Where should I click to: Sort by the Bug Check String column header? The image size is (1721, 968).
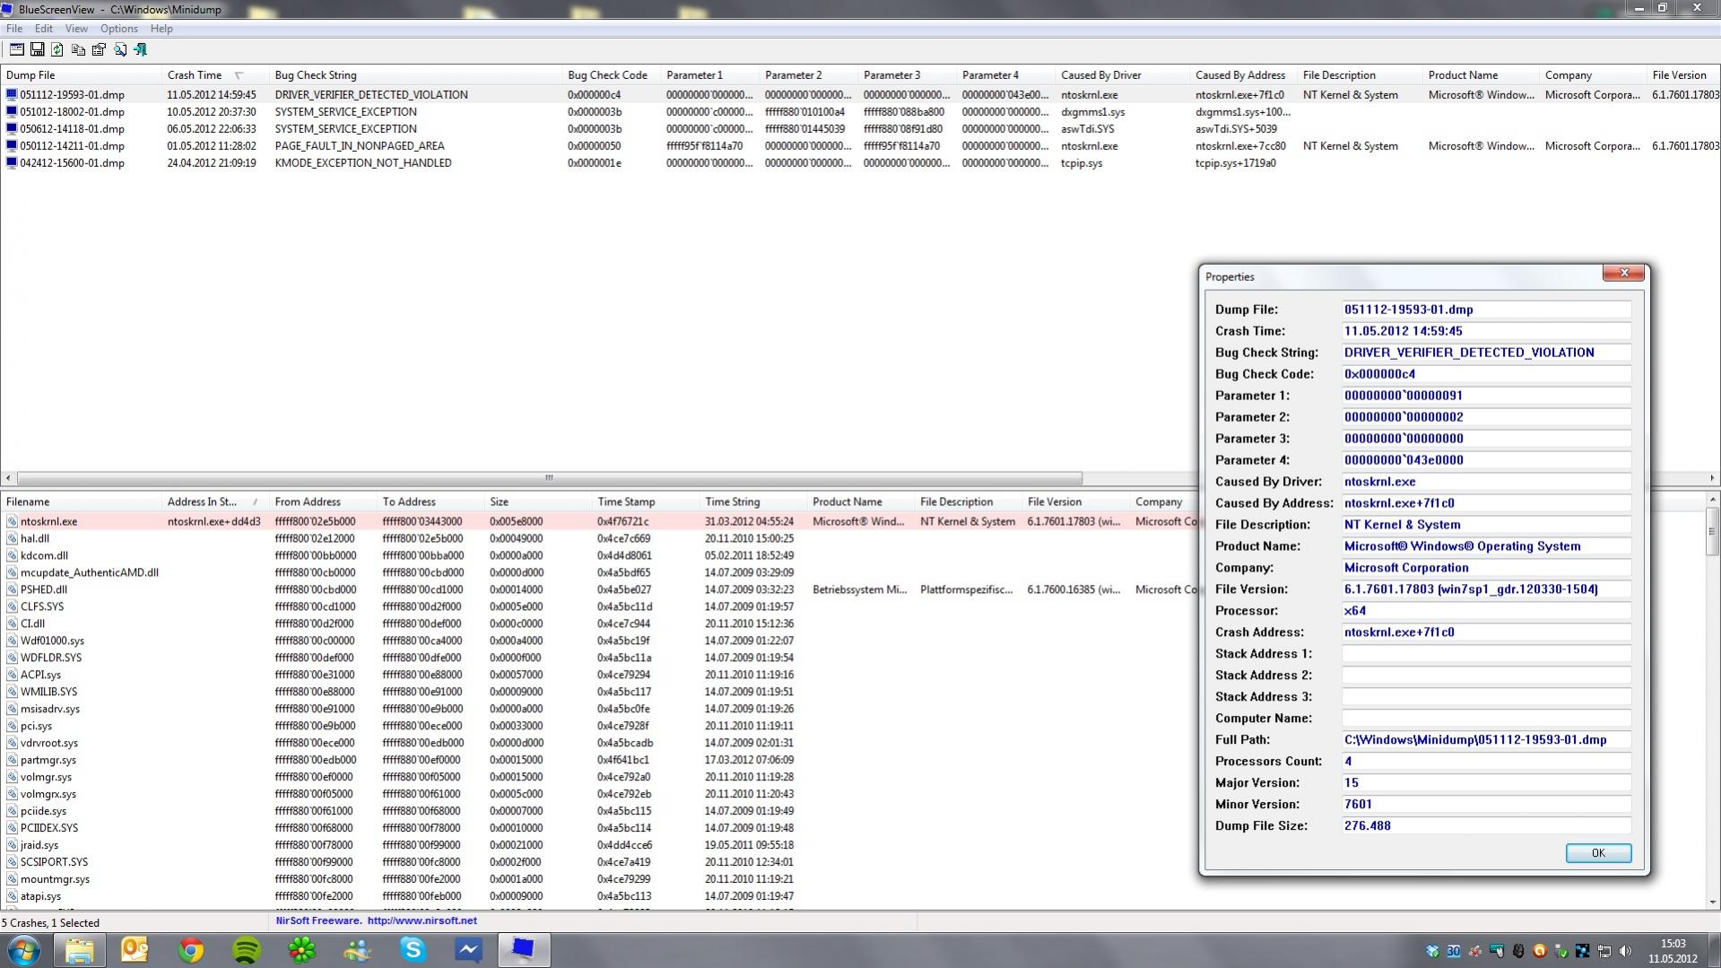415,75
